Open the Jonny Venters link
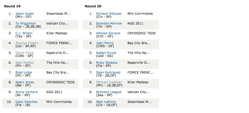249x113 pixels. [x=27, y=92]
